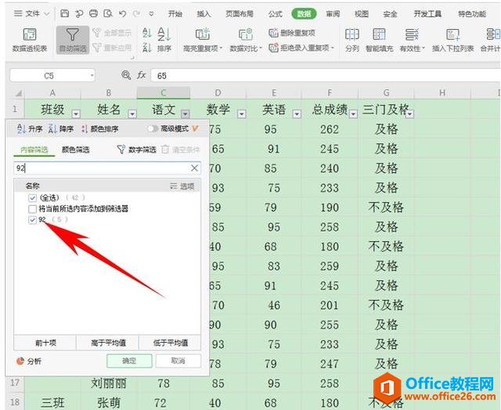Image resolution: width=501 pixels, height=410 pixels.
Task: Open the 文件 hamburger menu icon
Action: (18, 13)
